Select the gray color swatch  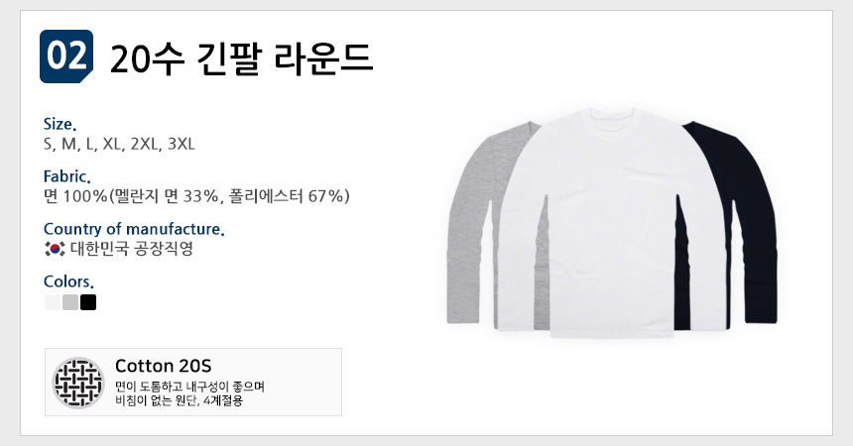click(x=70, y=302)
